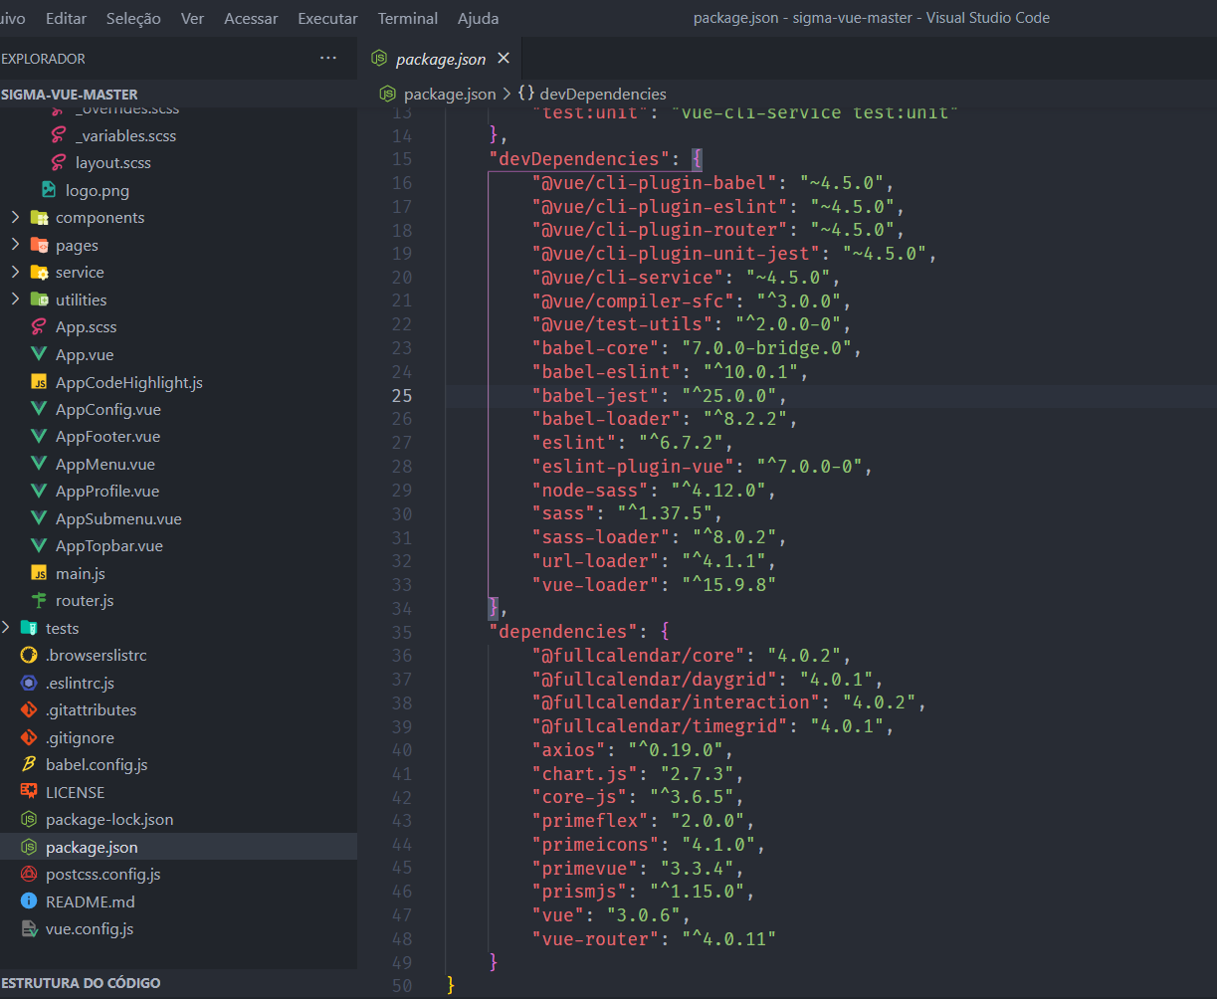
Task: Click the info icon beside README.md
Action: tap(29, 901)
